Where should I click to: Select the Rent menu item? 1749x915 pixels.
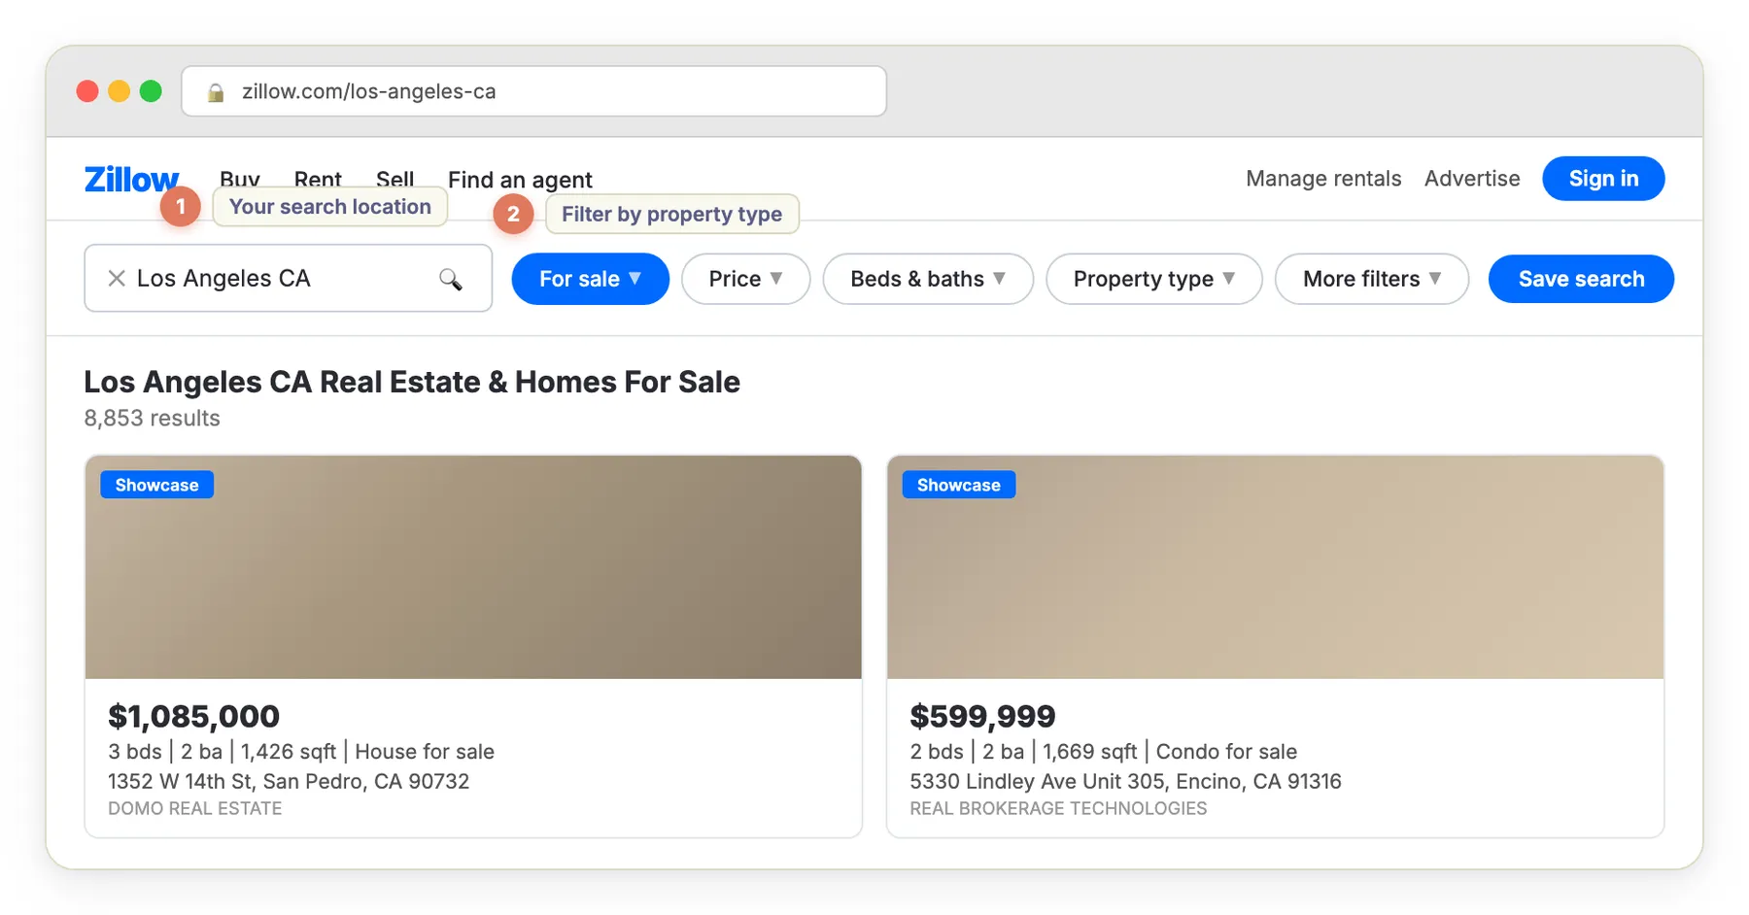[318, 180]
